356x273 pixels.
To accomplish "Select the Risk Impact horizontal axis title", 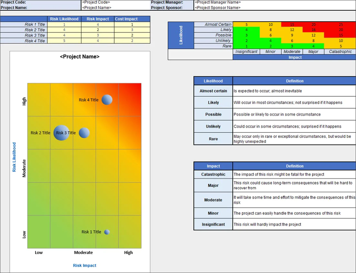I will (84, 265).
